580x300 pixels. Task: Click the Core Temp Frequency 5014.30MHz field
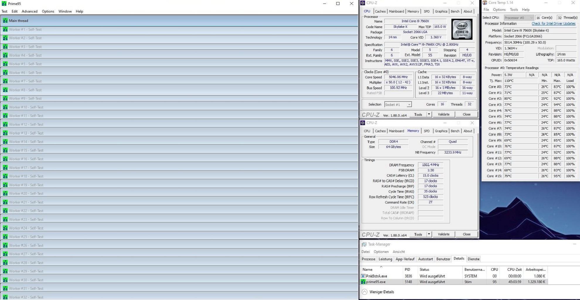(540, 42)
